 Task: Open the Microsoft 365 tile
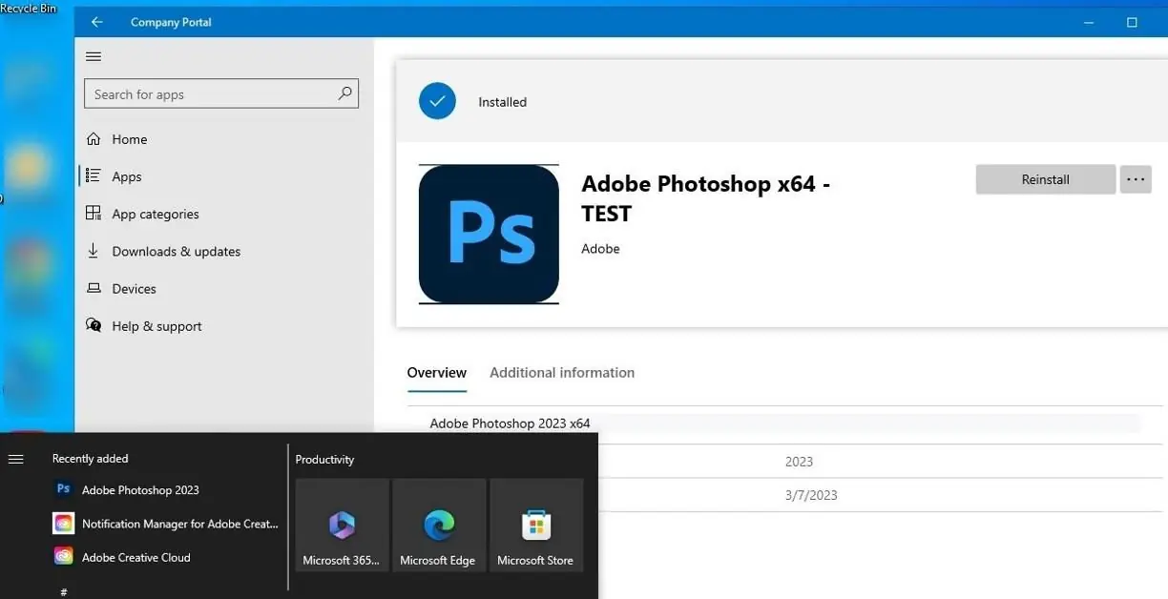tap(343, 525)
